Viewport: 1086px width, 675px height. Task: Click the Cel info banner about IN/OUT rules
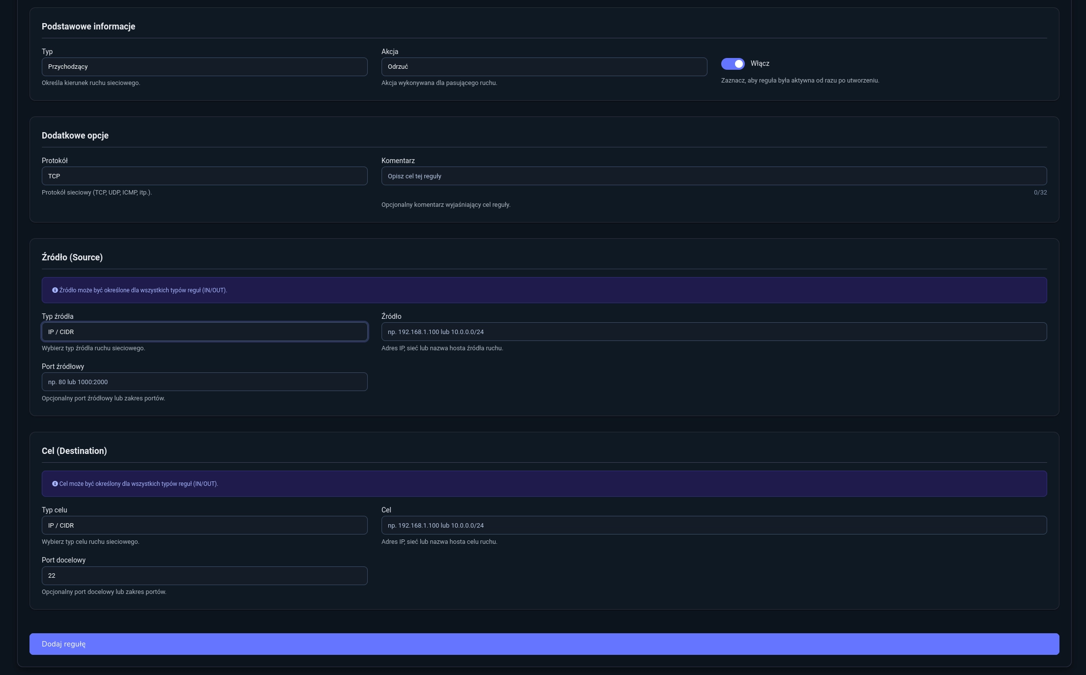[x=544, y=484]
